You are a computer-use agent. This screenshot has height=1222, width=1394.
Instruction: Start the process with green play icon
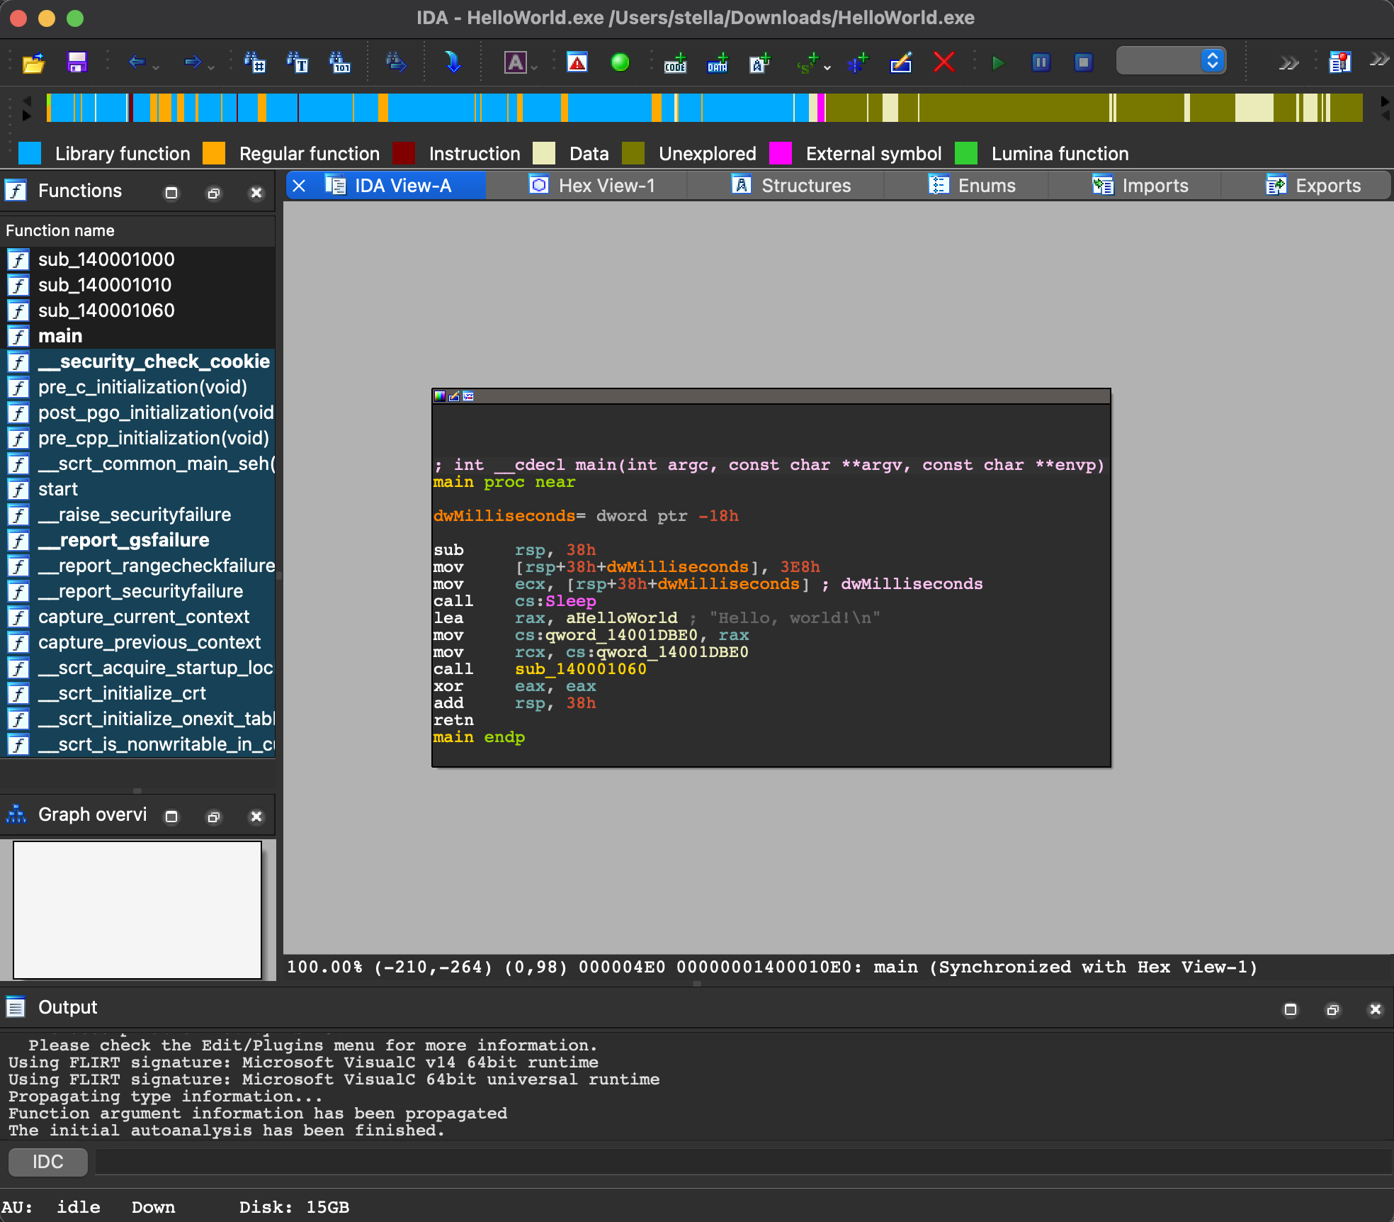click(998, 63)
